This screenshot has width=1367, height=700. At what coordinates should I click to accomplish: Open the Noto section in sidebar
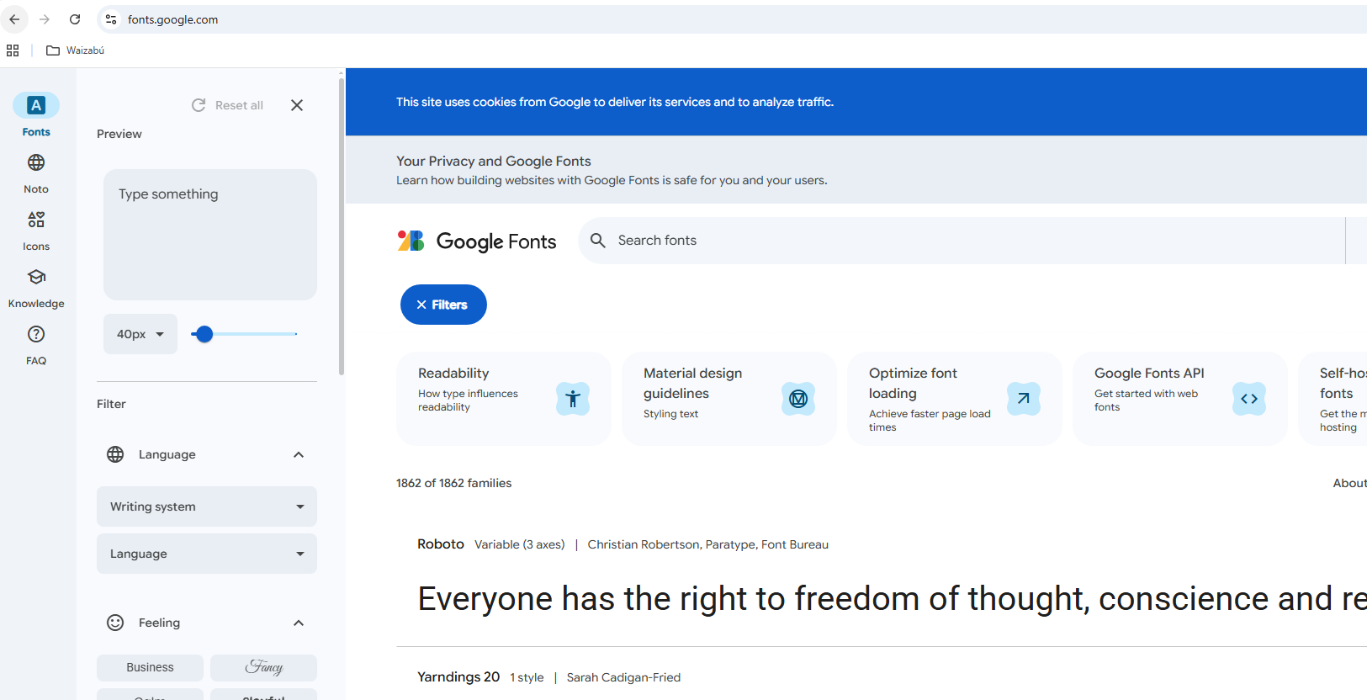(36, 172)
